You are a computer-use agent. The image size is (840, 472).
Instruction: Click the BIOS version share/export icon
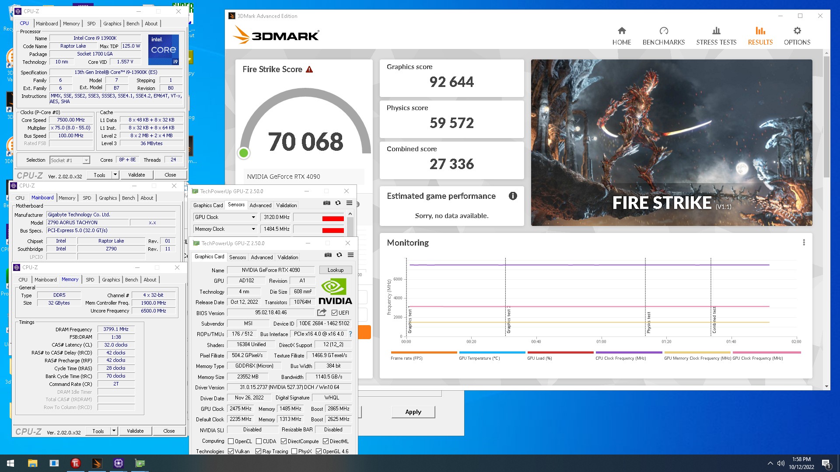[x=322, y=312]
